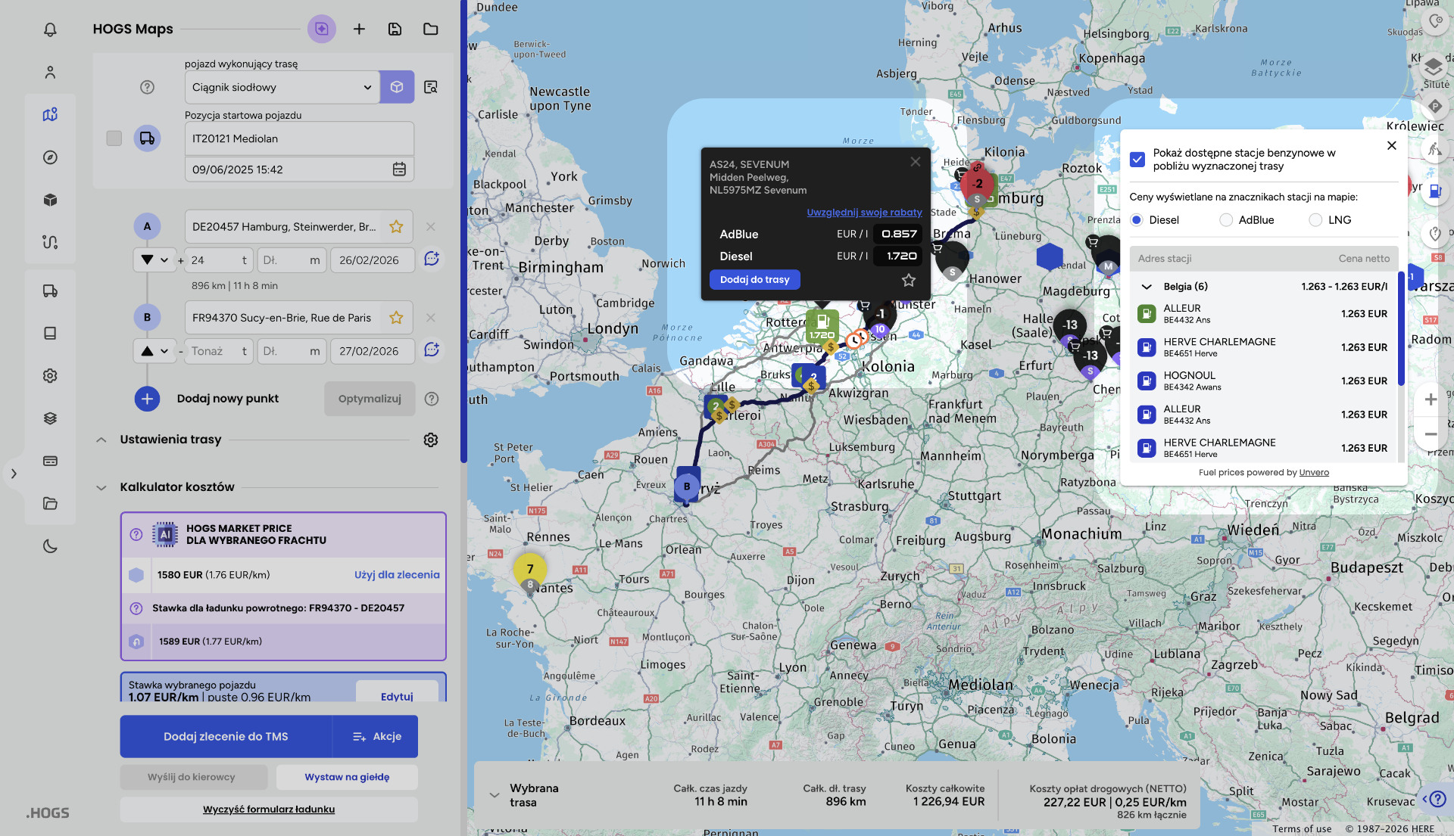The width and height of the screenshot is (1454, 836).
Task: Click calendar icon in start date field
Action: [x=399, y=169]
